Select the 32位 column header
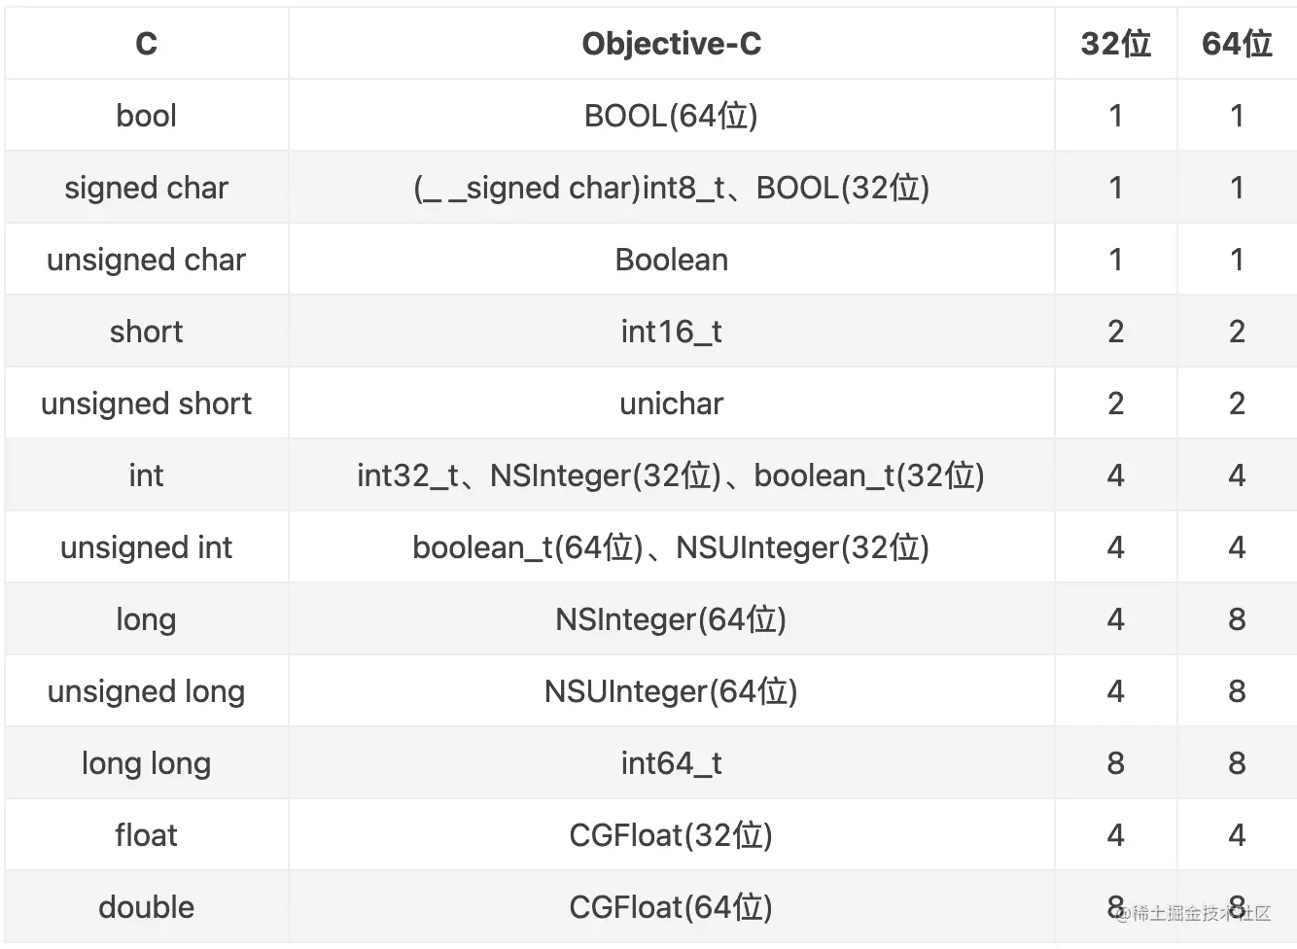 point(1115,44)
